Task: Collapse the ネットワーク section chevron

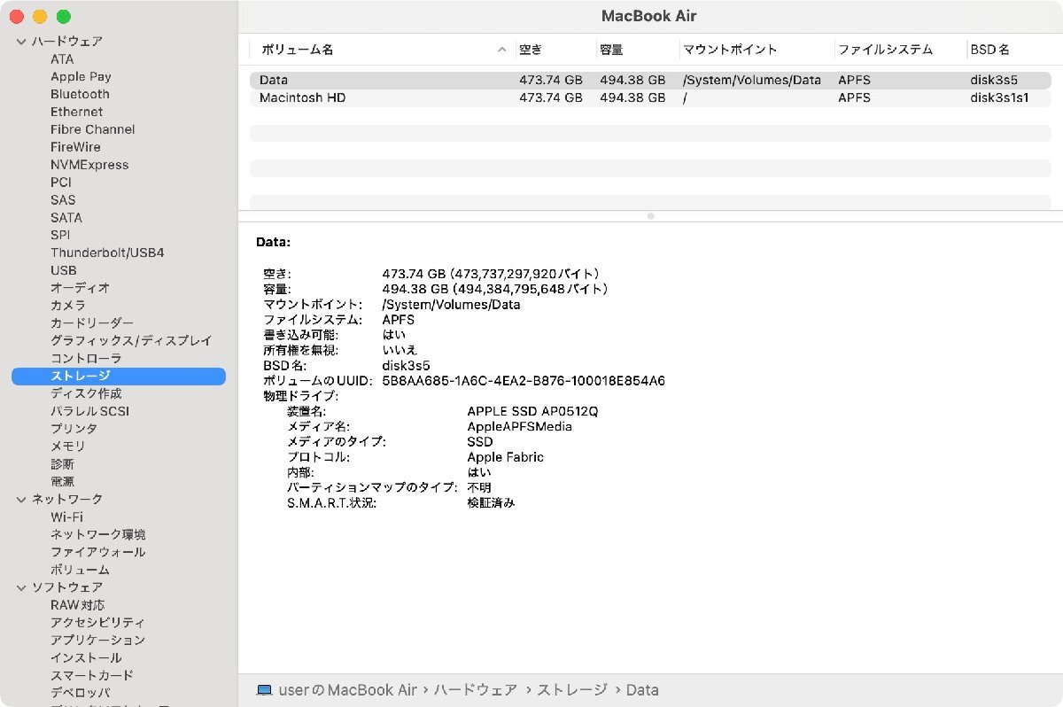Action: 21,500
